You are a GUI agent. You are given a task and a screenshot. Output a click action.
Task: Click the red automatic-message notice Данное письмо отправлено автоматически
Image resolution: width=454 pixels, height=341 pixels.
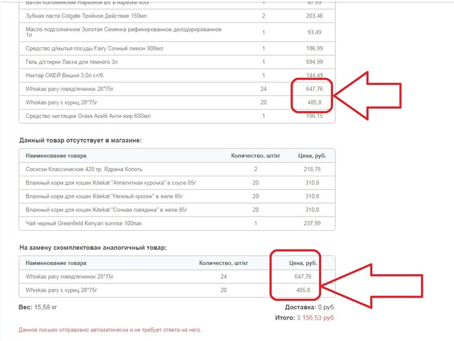click(110, 330)
